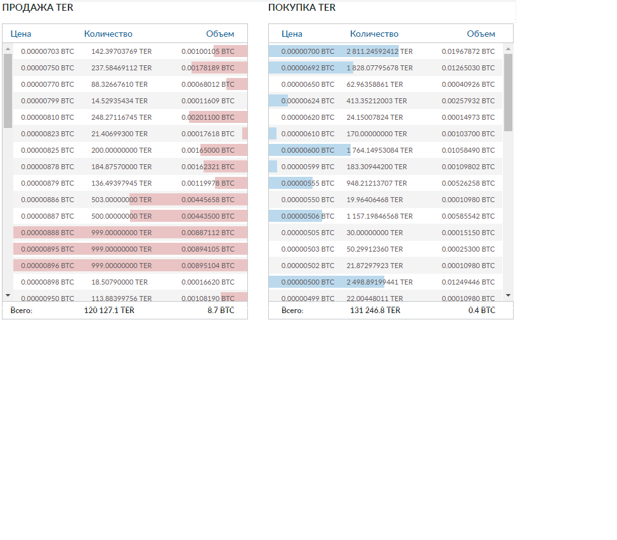617x540 pixels.
Task: Select buy order priced 0.00000555 BTC
Action: (308, 183)
